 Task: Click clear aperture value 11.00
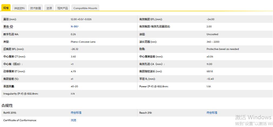pyautogui.click(x=210, y=64)
